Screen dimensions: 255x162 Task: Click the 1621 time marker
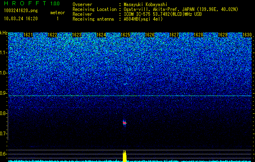tap(28, 35)
